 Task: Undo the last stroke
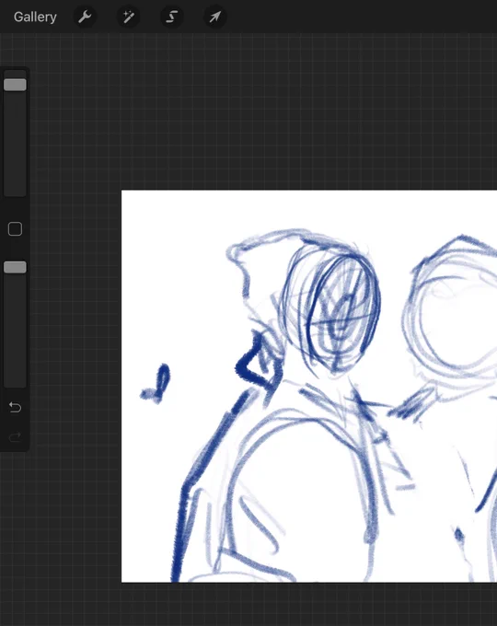(15, 407)
